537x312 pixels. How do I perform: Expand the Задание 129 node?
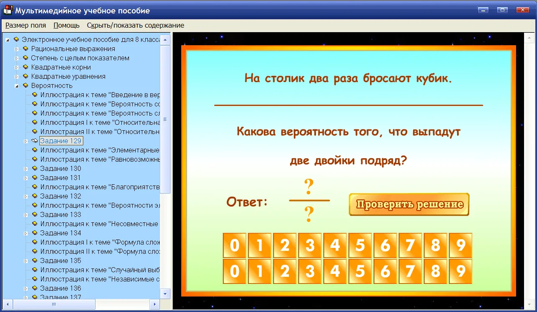click(x=26, y=141)
